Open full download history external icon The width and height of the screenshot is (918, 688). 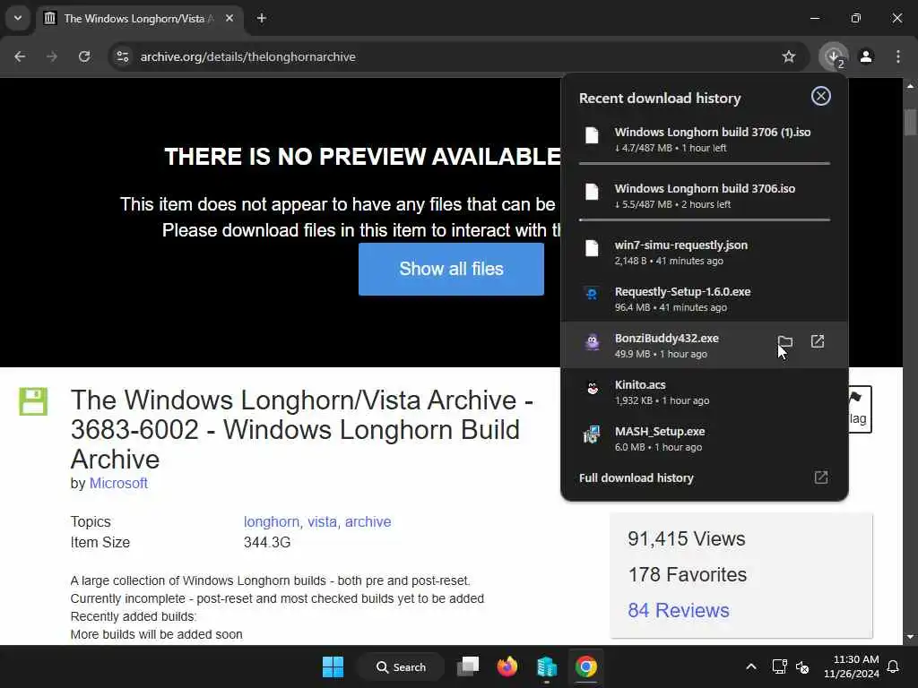(x=821, y=477)
